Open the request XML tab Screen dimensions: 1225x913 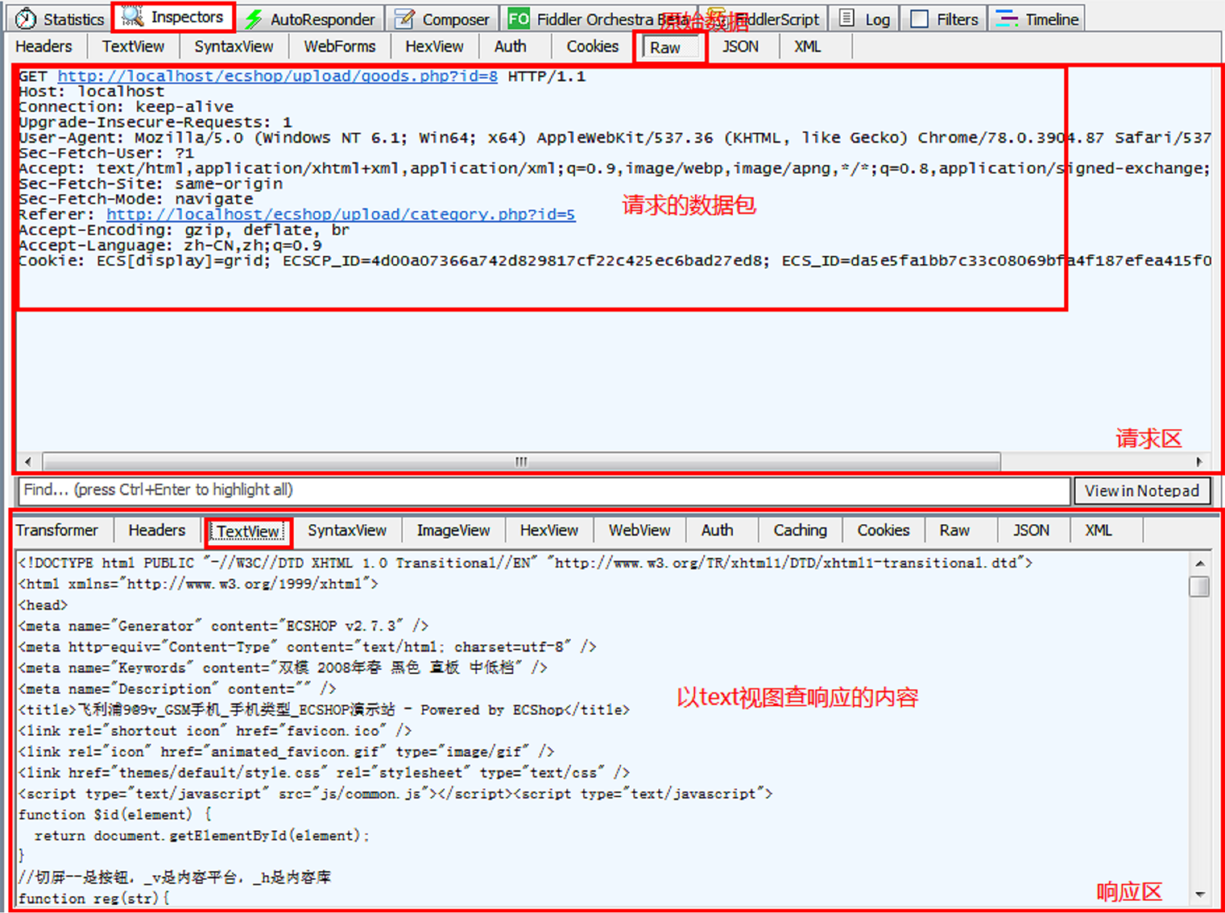tap(807, 46)
